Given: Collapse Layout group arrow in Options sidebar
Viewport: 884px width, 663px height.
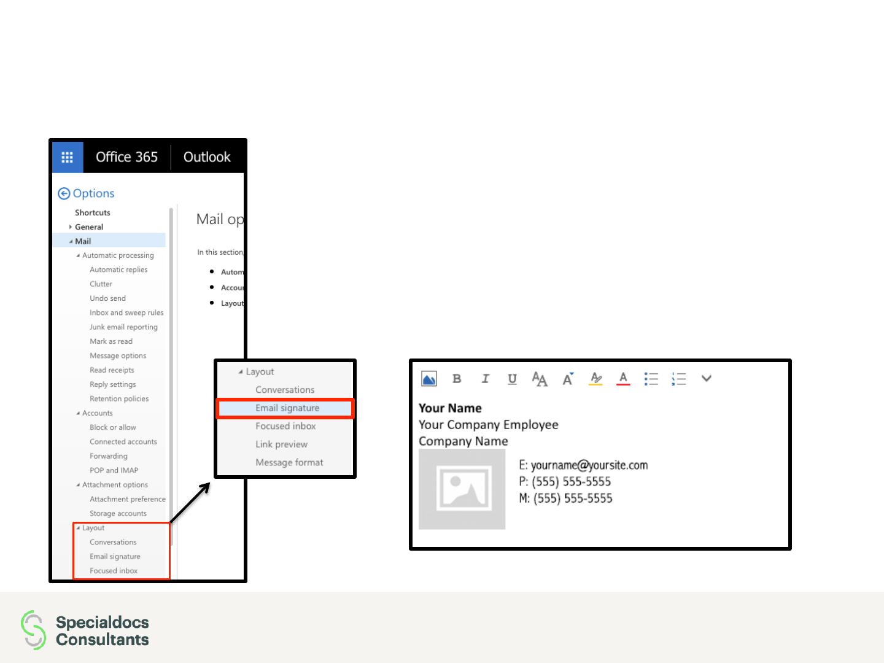Looking at the screenshot, I should coord(78,529).
